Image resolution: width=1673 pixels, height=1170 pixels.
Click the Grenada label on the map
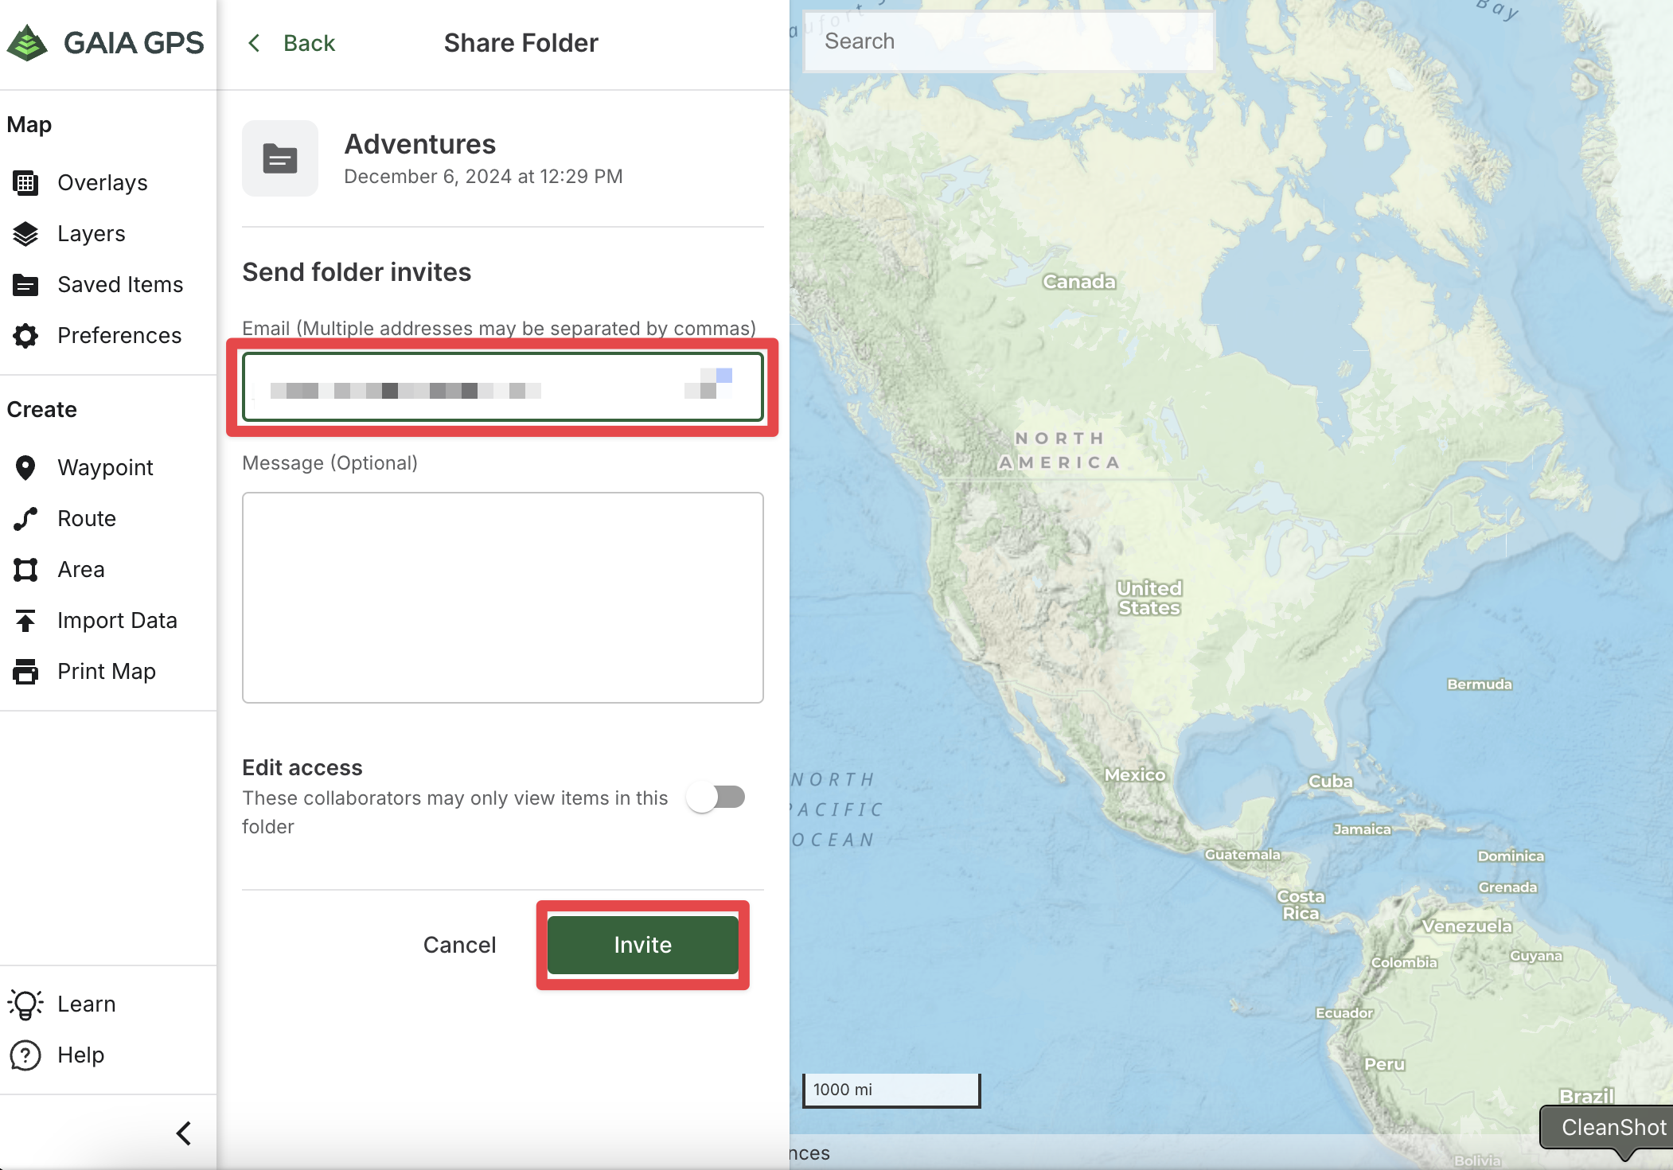(x=1507, y=887)
